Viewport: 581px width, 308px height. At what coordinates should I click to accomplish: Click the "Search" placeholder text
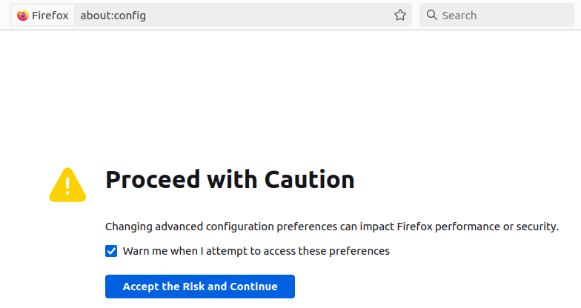459,16
